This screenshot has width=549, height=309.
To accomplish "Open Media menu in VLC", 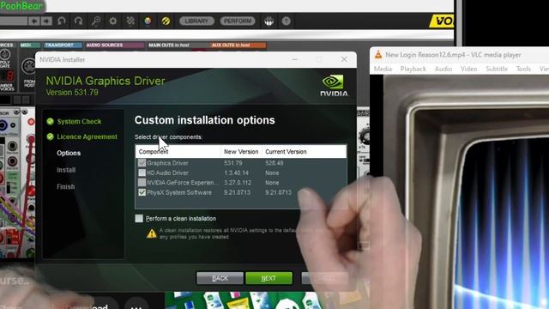I will click(x=383, y=69).
